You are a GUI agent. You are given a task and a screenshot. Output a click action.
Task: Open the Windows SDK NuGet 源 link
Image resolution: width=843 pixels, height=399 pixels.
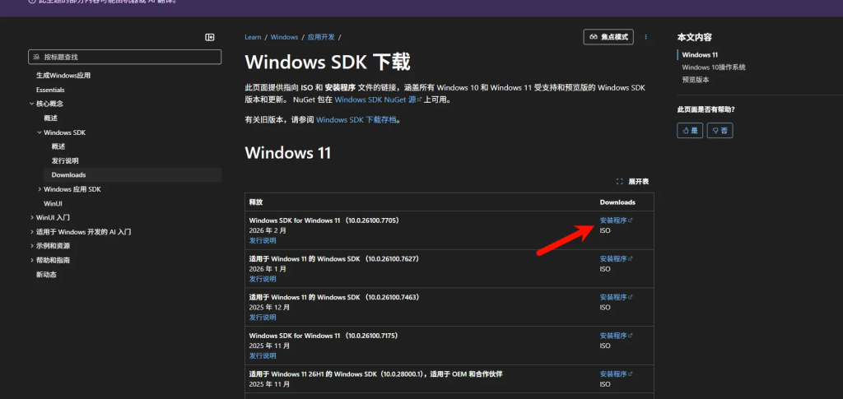point(378,100)
